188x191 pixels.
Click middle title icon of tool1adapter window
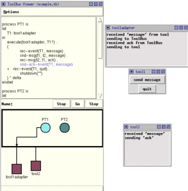181,28
